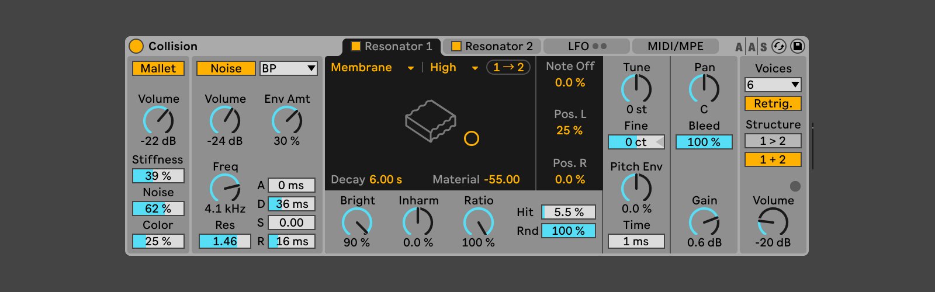
Task: Click the Bleed 100 % slider
Action: coord(704,142)
